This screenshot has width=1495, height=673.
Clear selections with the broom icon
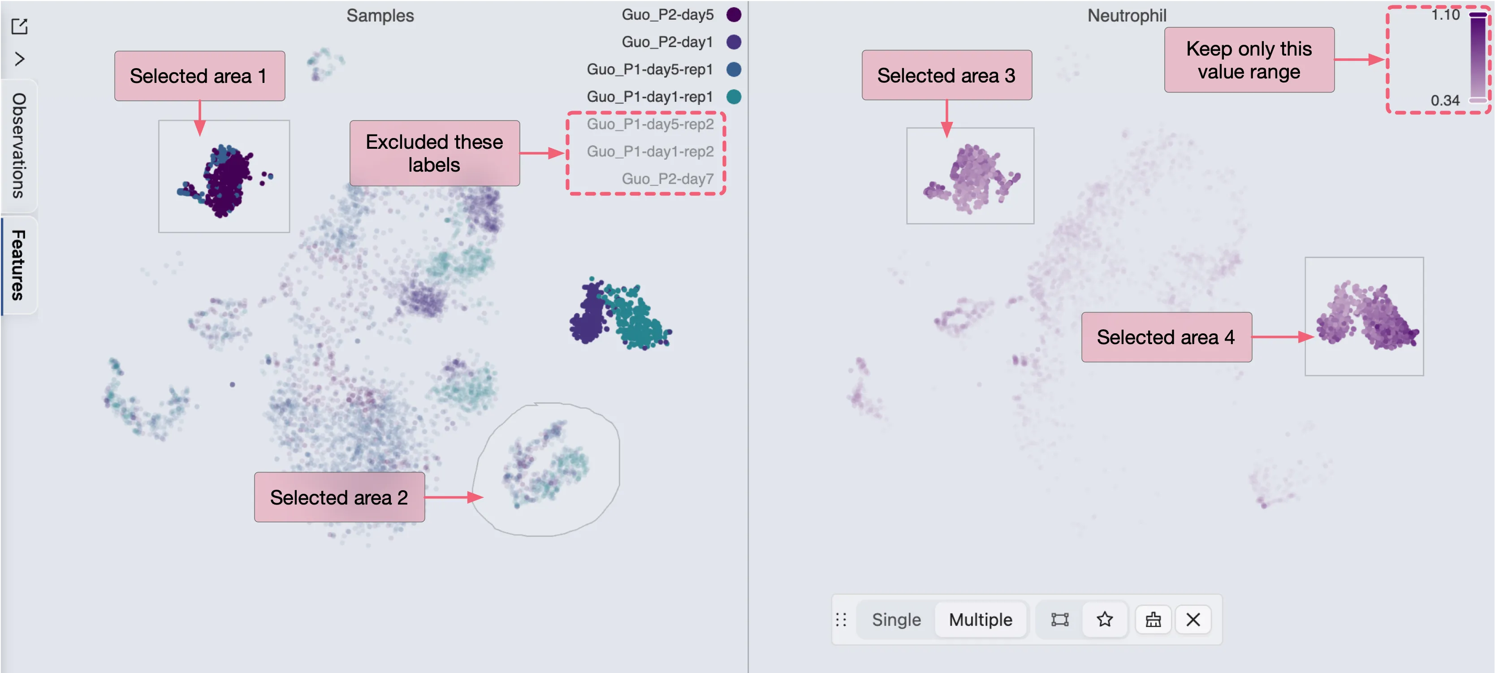click(x=1153, y=620)
